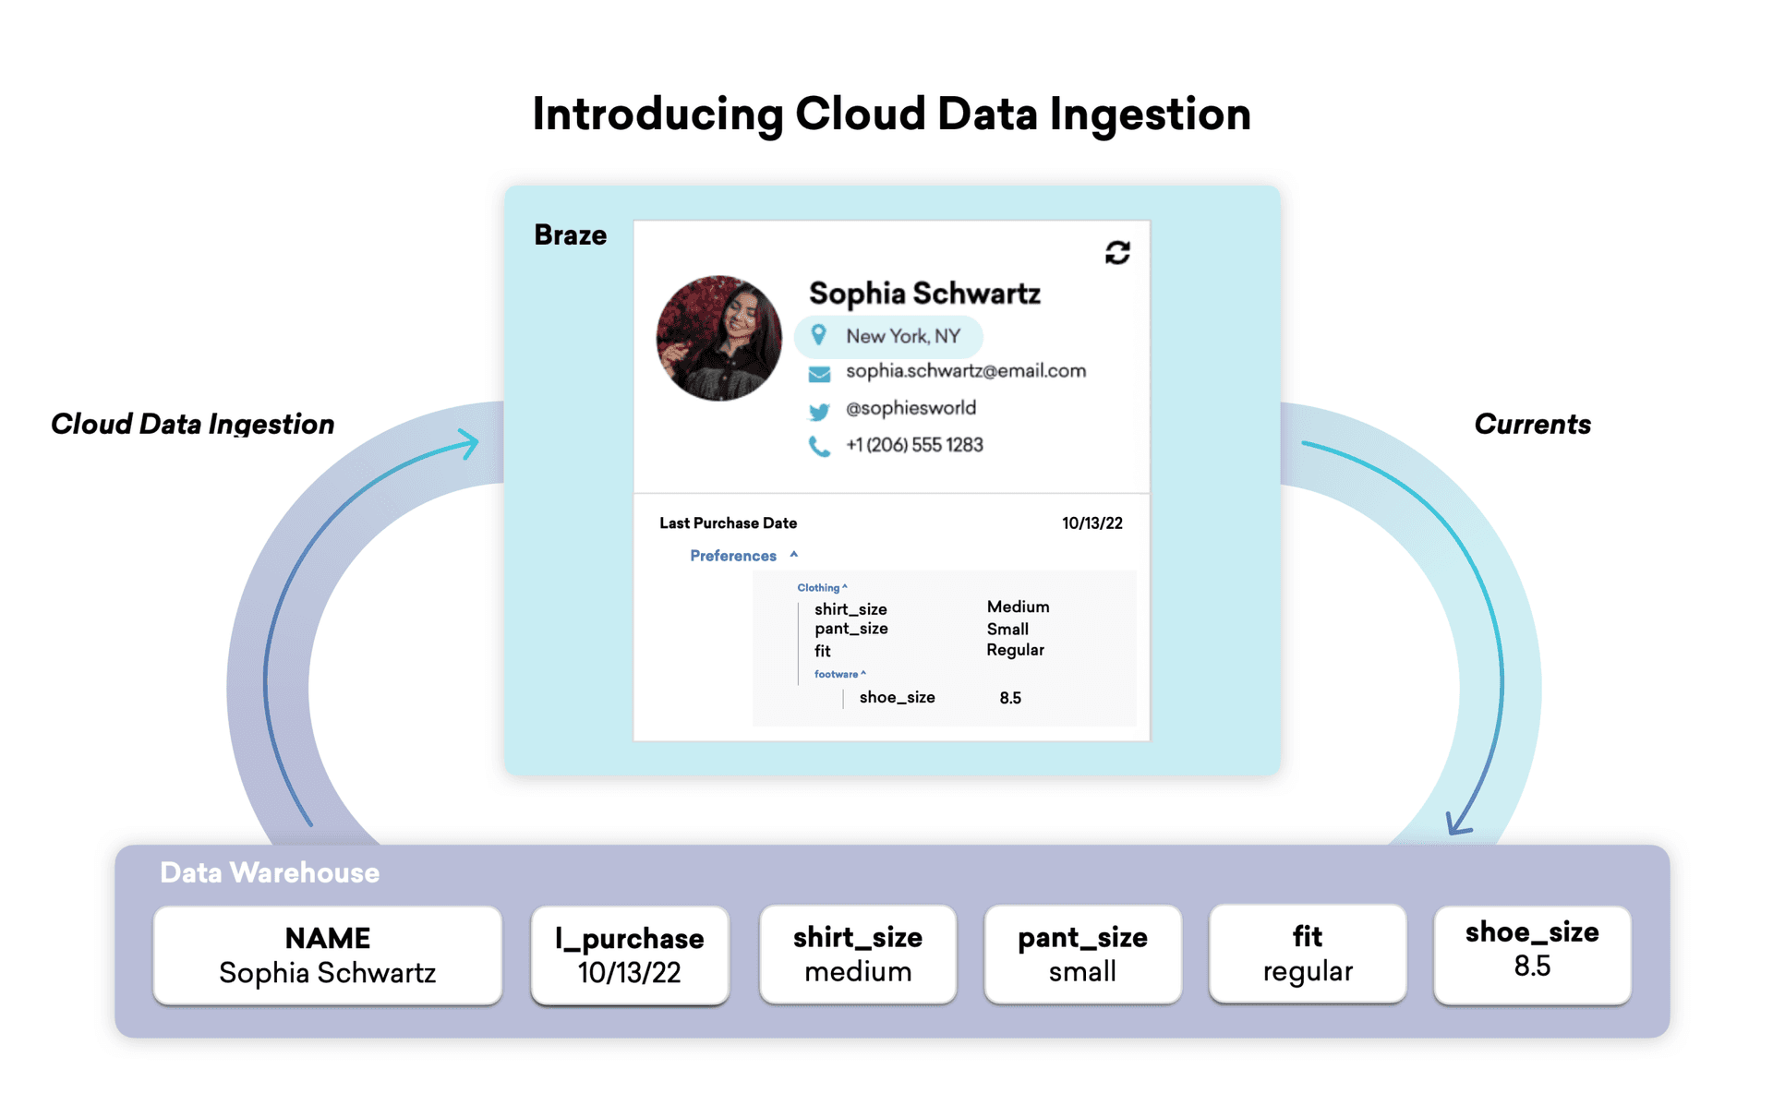Click the shoe_size 8.5 warehouse card

coord(1532,954)
